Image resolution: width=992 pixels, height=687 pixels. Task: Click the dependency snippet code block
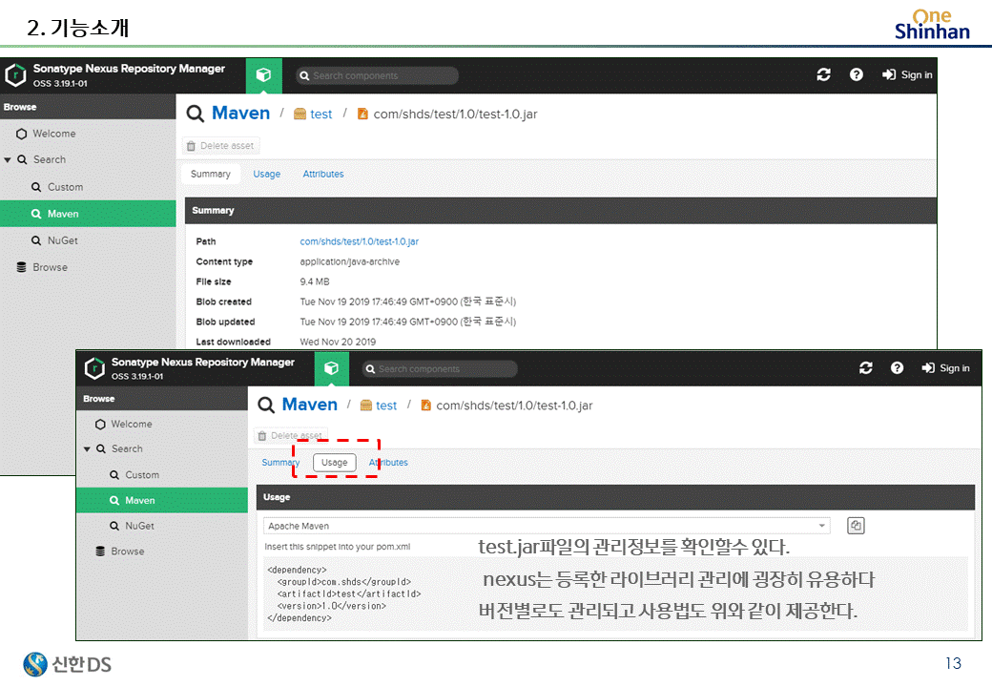(x=615, y=593)
